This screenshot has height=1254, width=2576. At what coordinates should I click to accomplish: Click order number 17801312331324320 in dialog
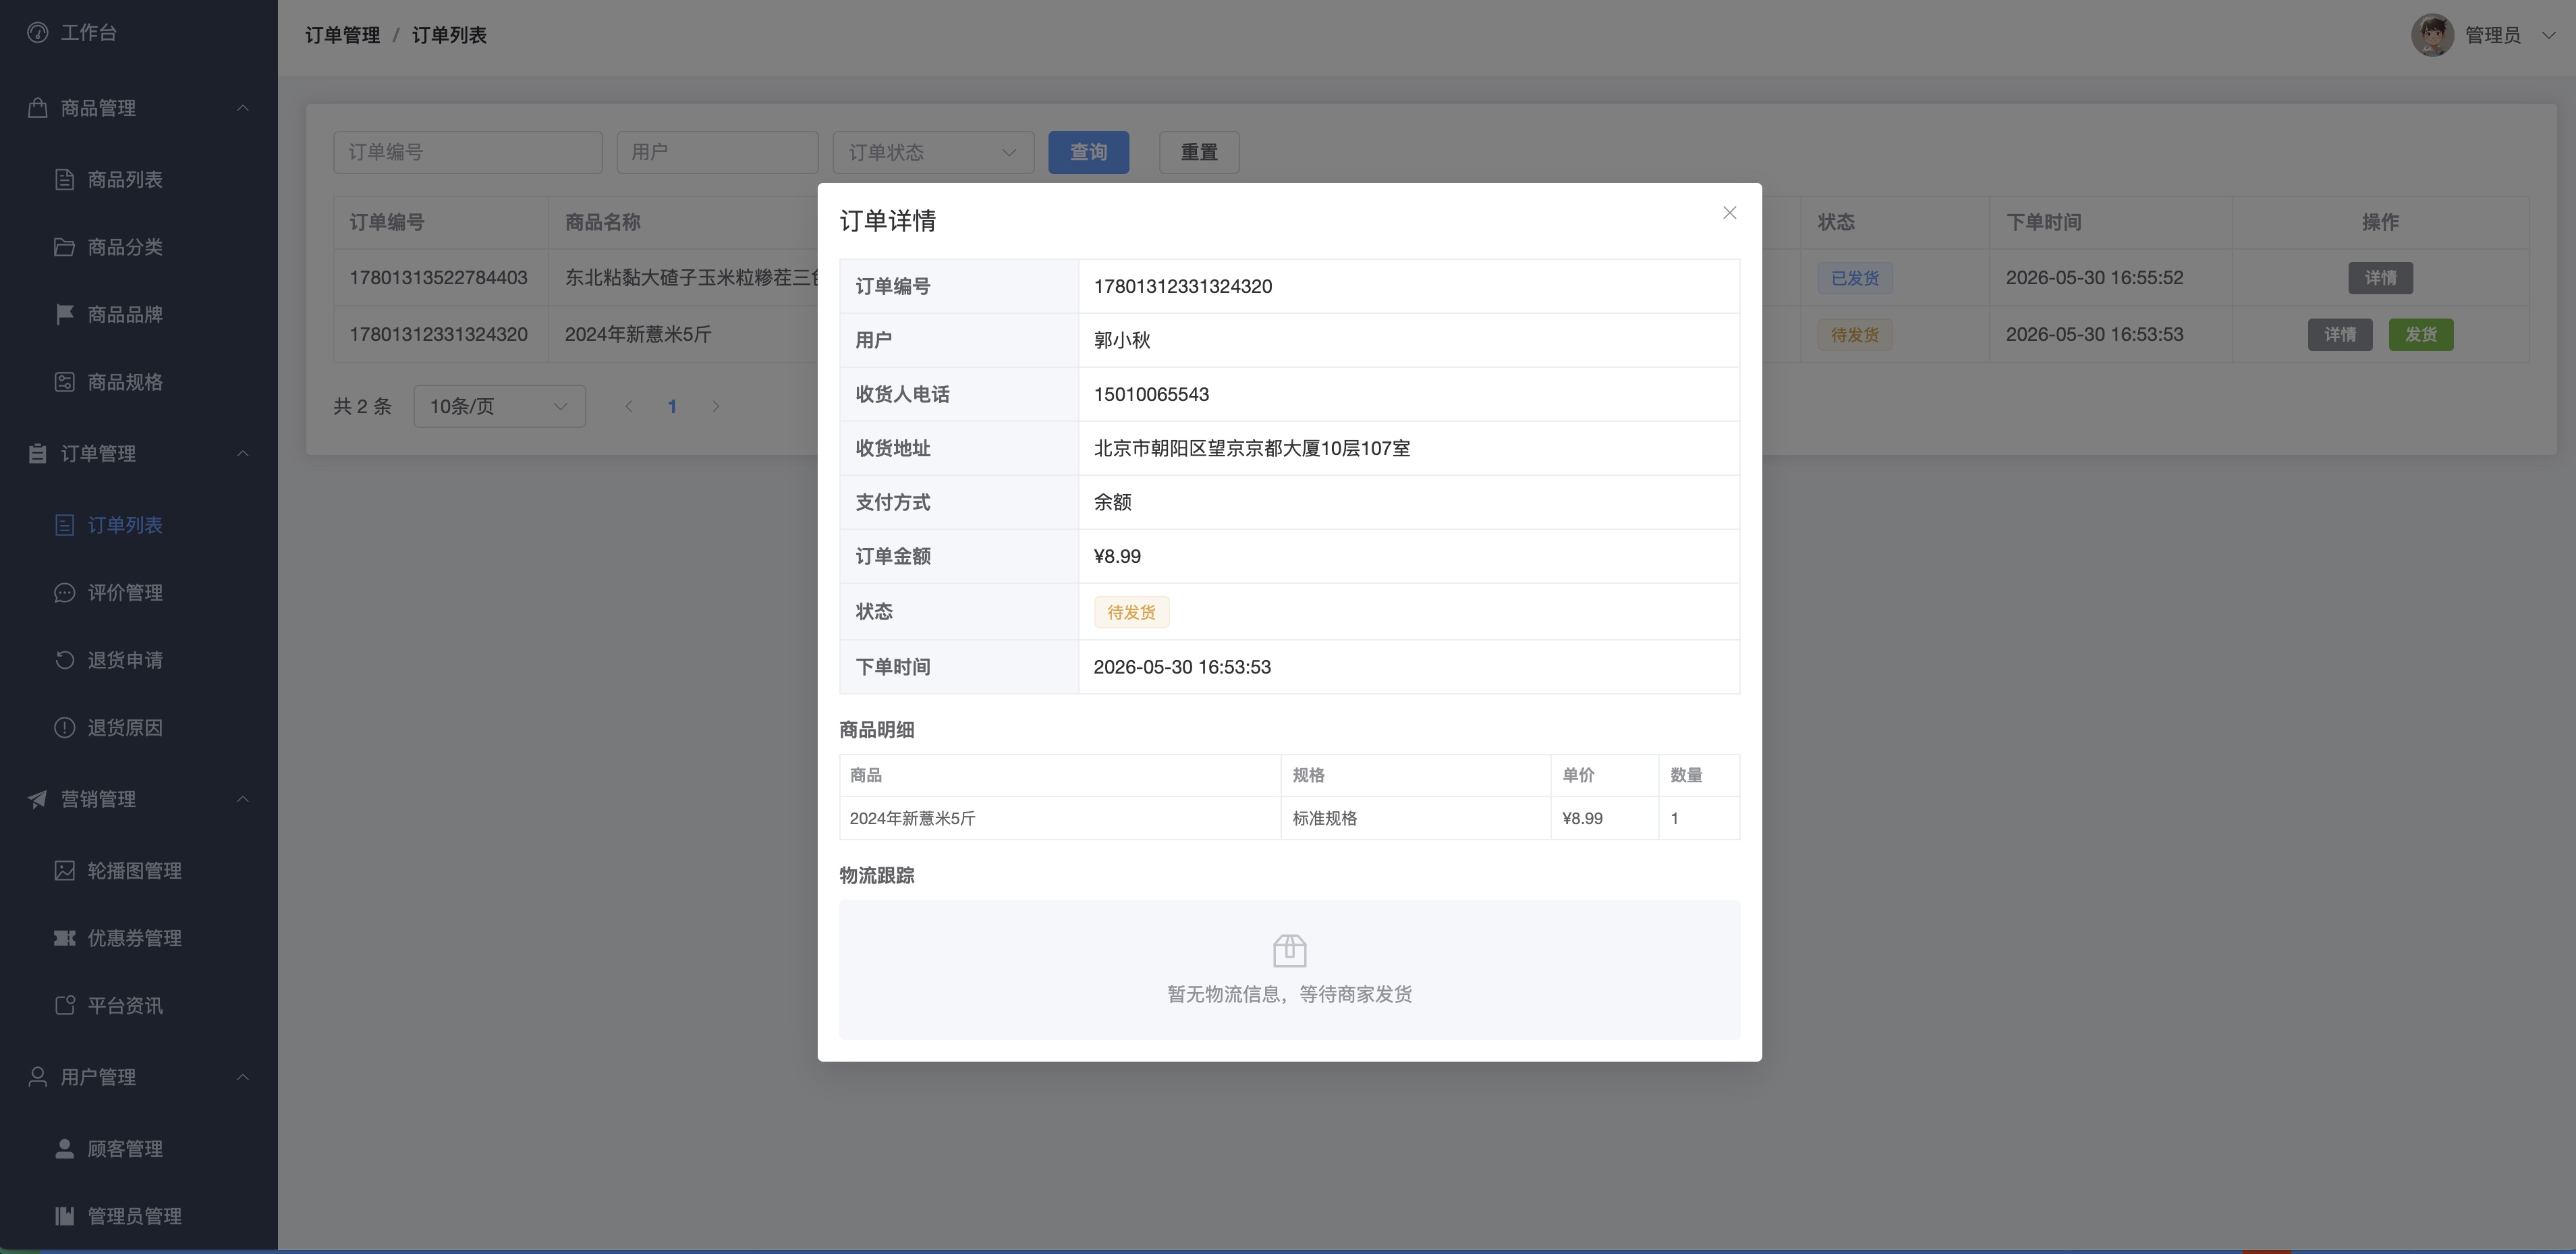[1183, 287]
